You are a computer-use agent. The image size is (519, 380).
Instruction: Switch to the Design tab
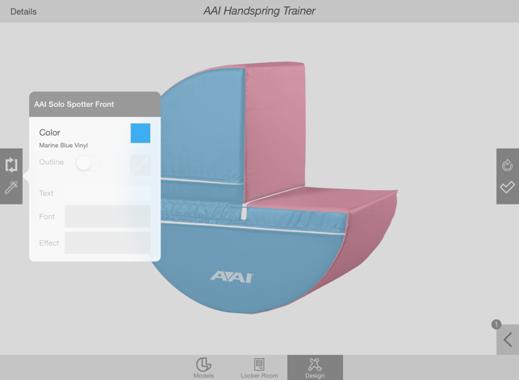point(315,368)
